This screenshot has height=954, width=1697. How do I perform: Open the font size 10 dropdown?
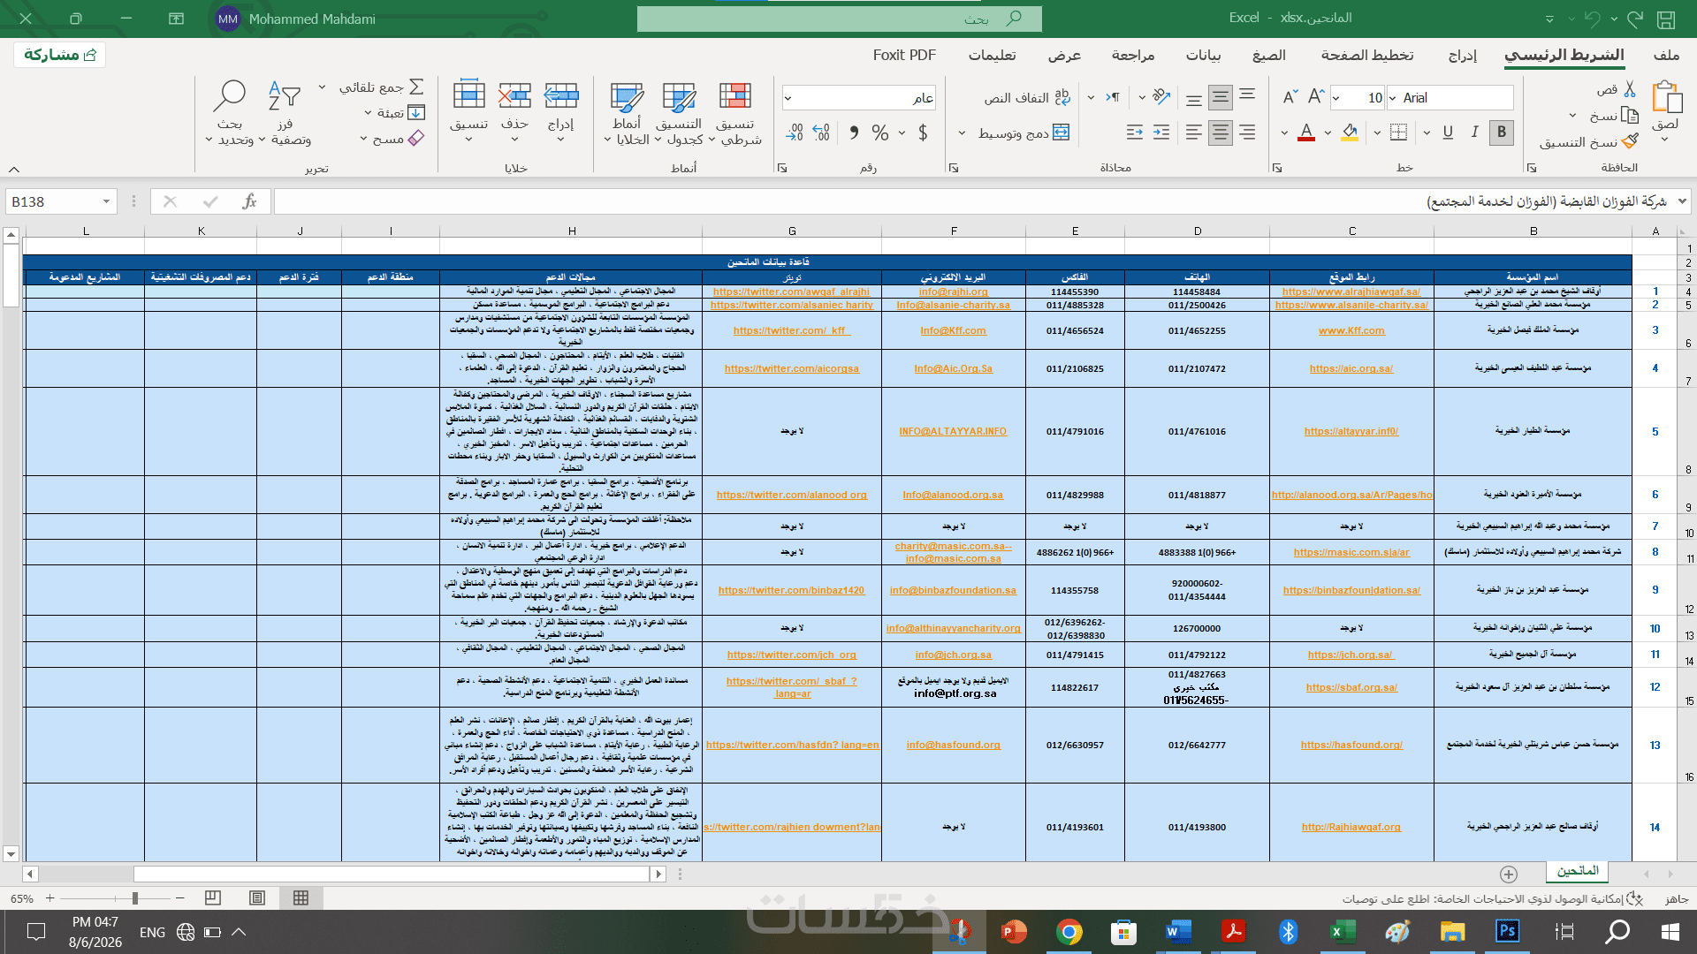click(x=1336, y=98)
